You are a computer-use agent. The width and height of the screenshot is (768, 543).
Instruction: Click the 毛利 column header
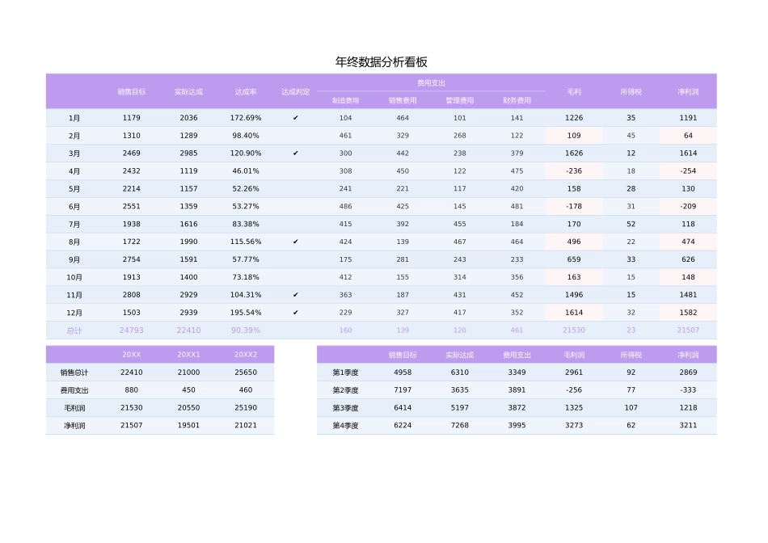(573, 91)
